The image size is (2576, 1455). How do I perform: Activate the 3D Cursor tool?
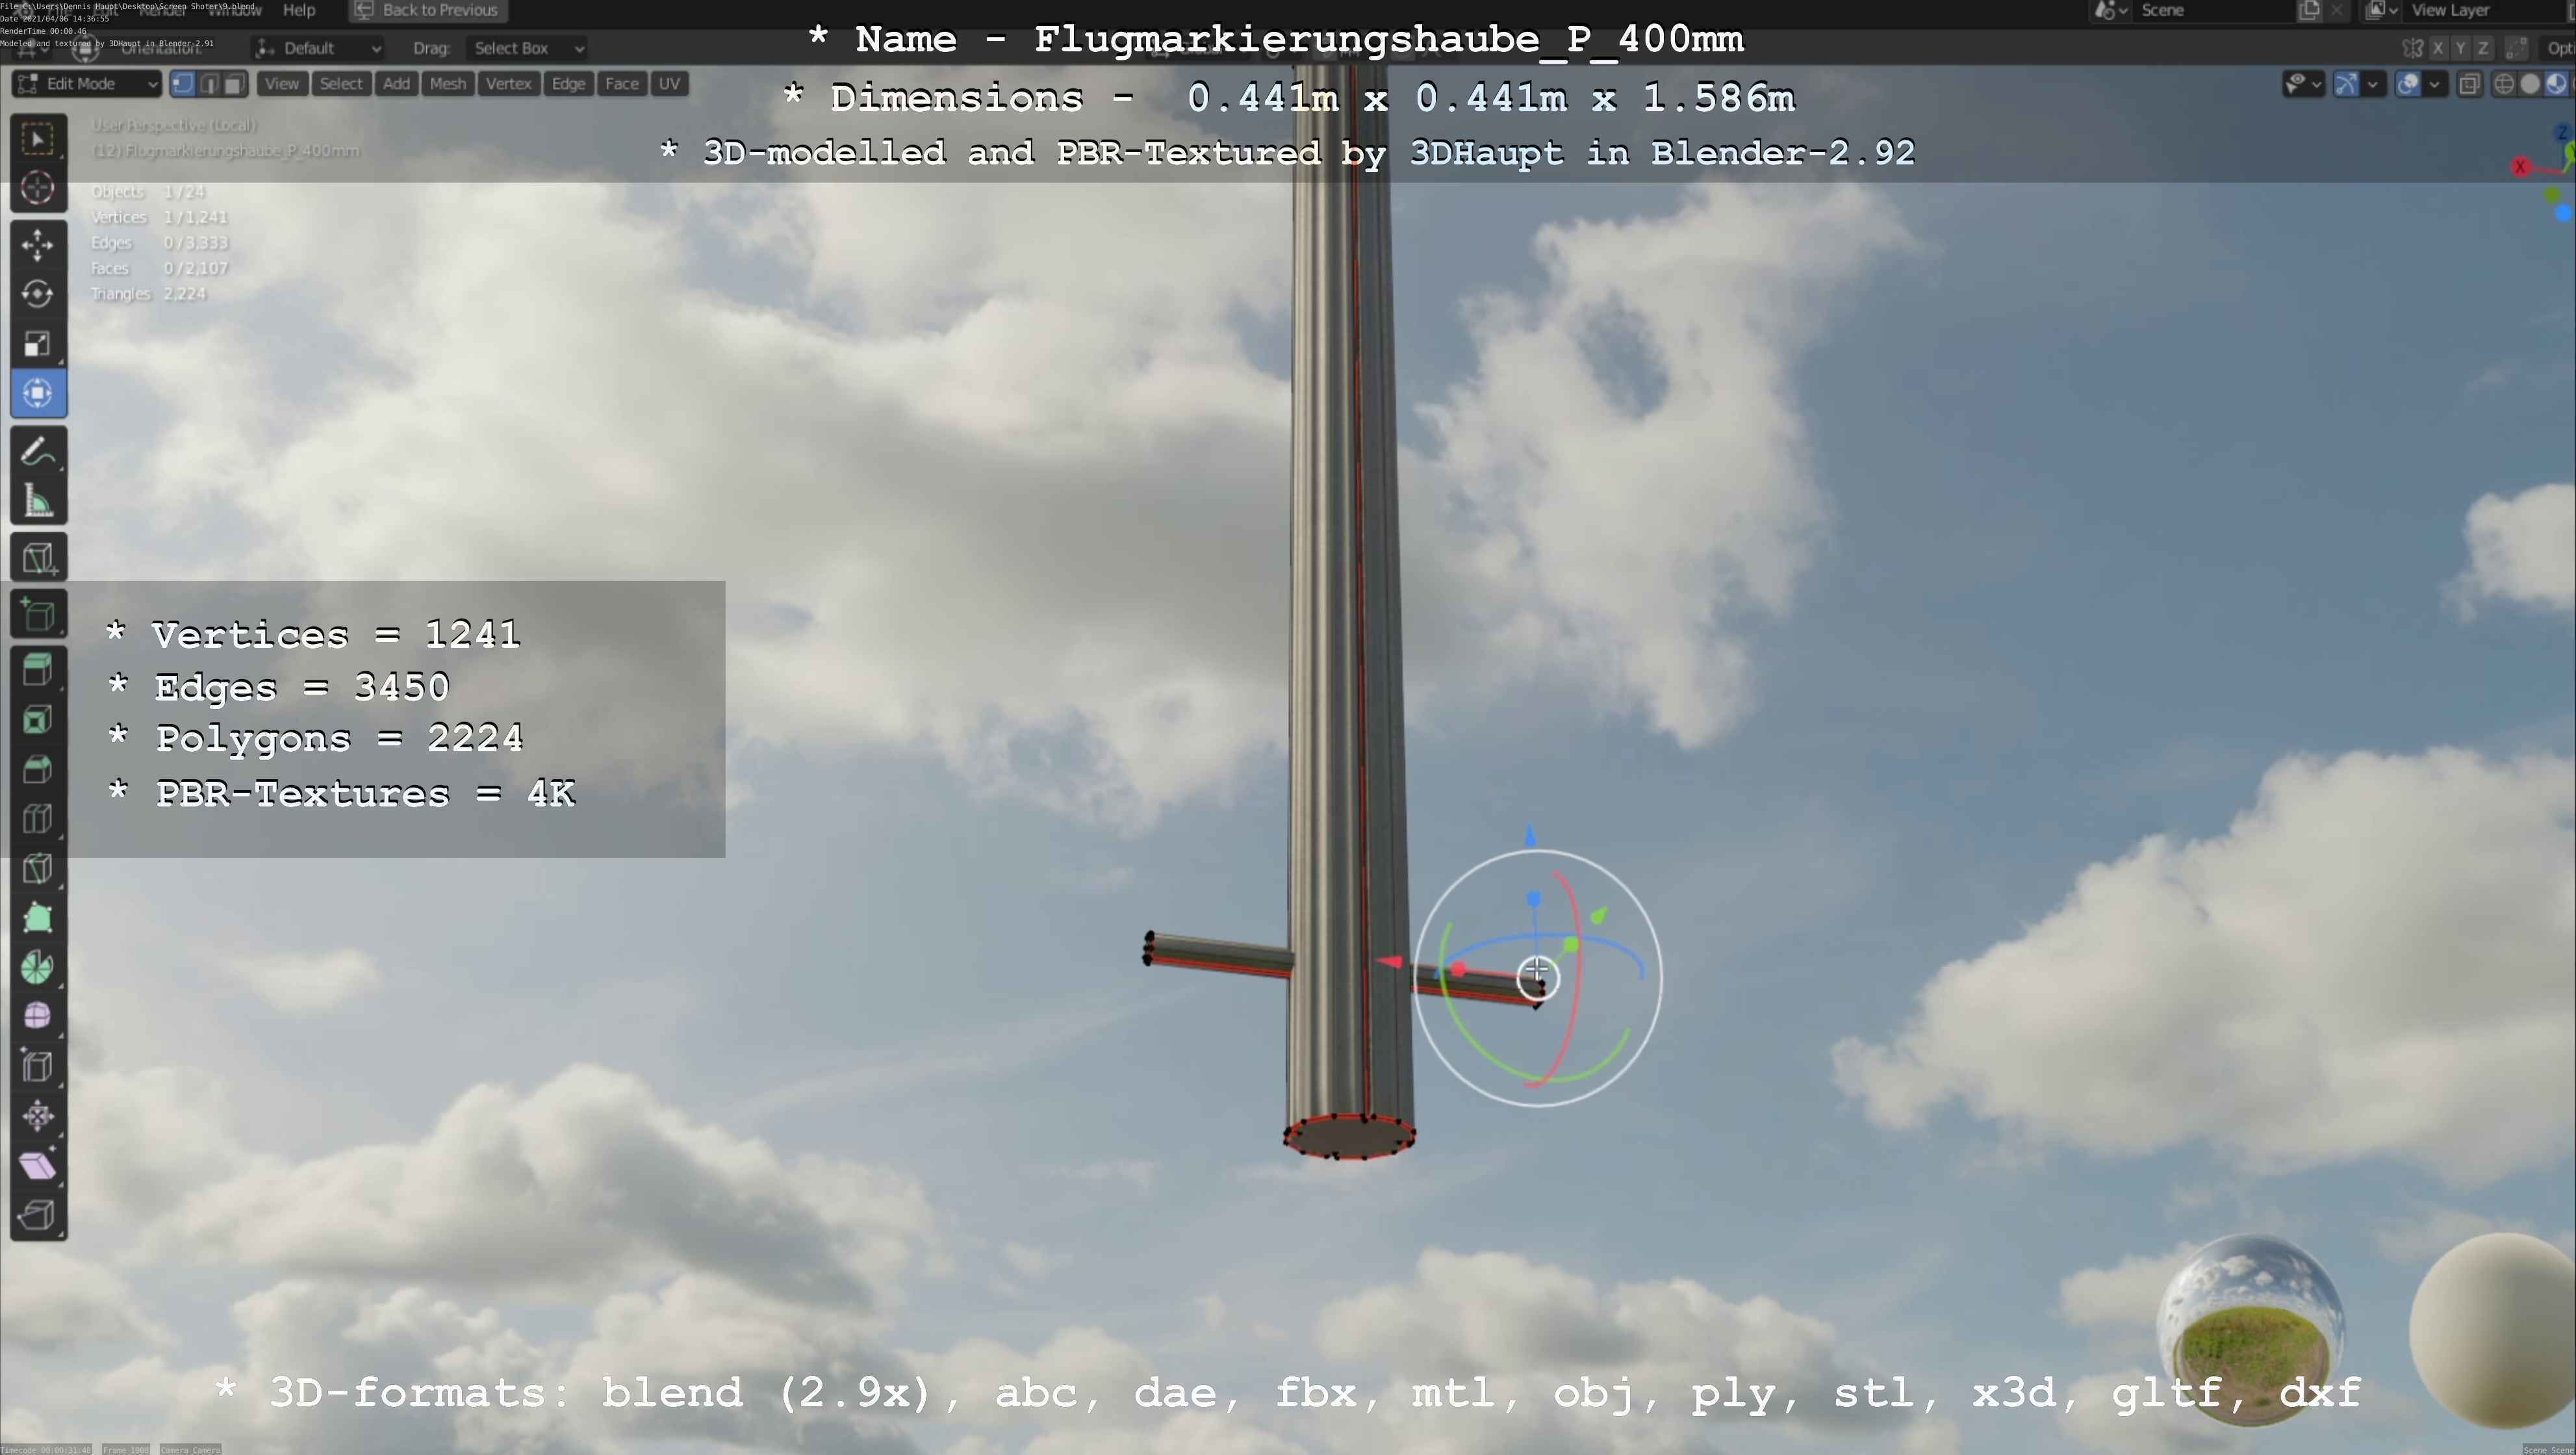pos(38,188)
